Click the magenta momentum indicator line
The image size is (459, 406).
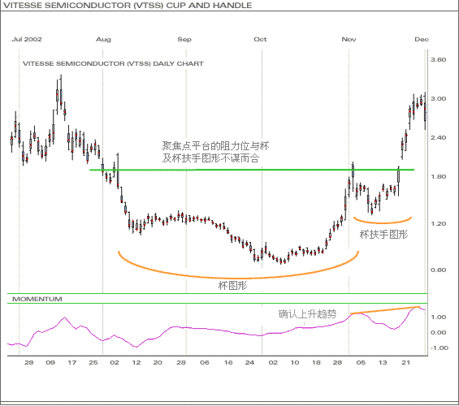pyautogui.click(x=216, y=330)
